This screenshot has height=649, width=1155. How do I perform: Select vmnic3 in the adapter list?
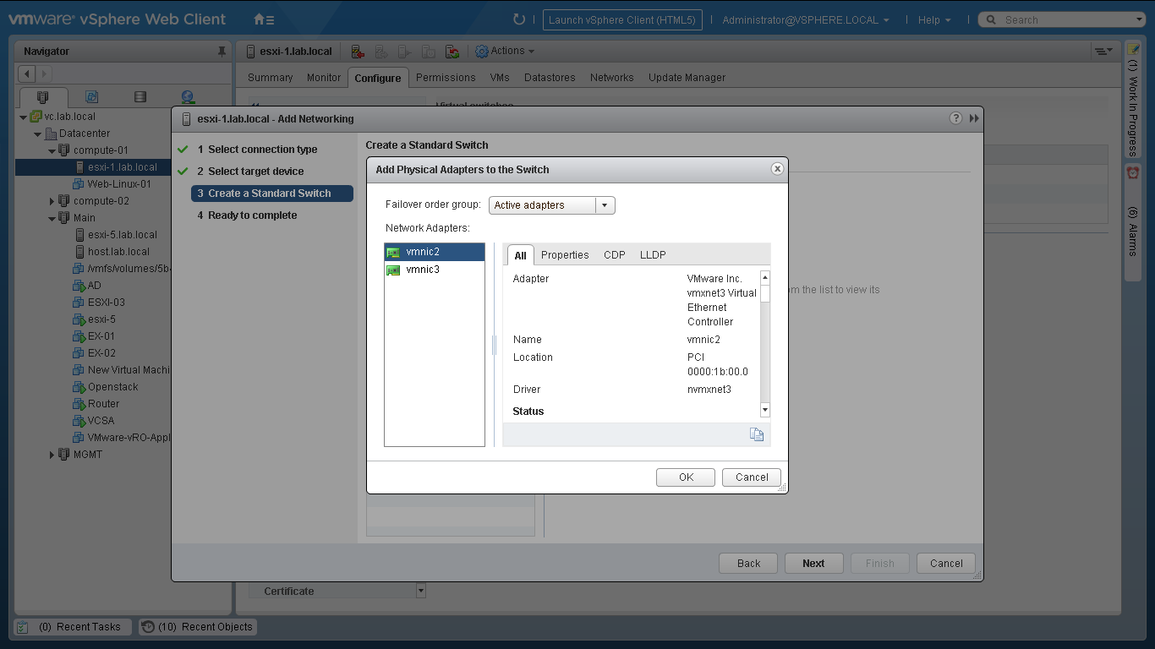[x=423, y=270]
